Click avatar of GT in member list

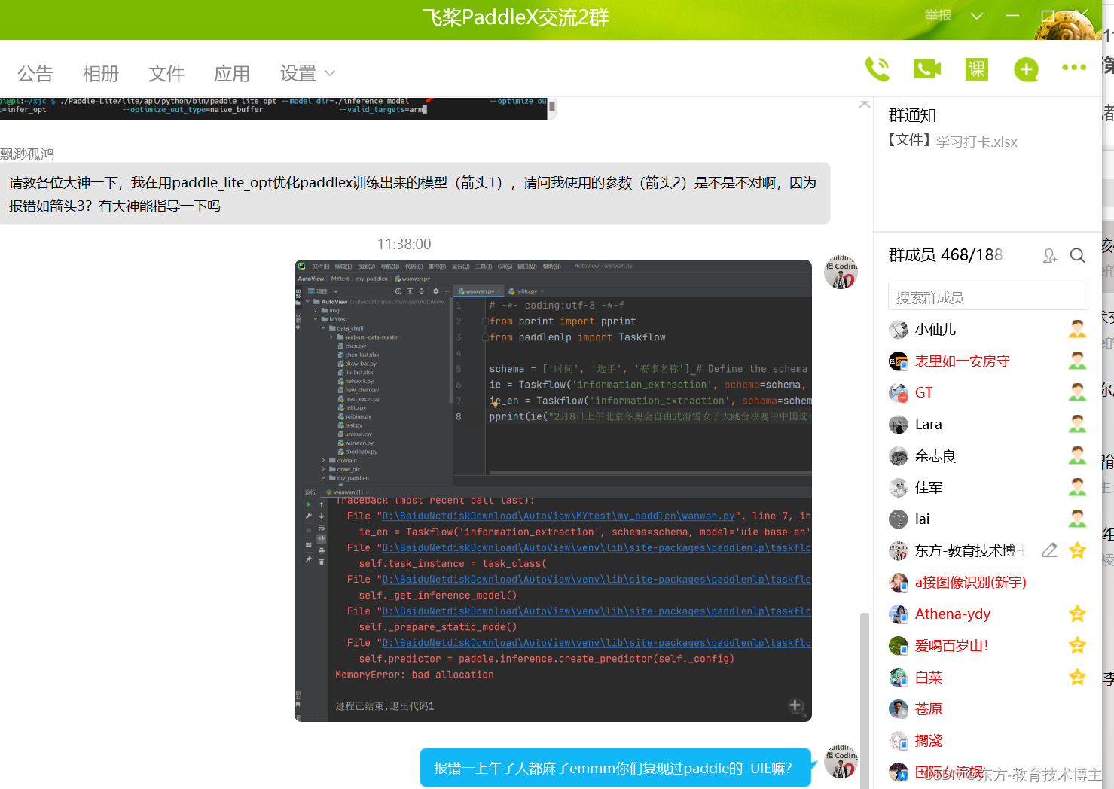tap(899, 392)
